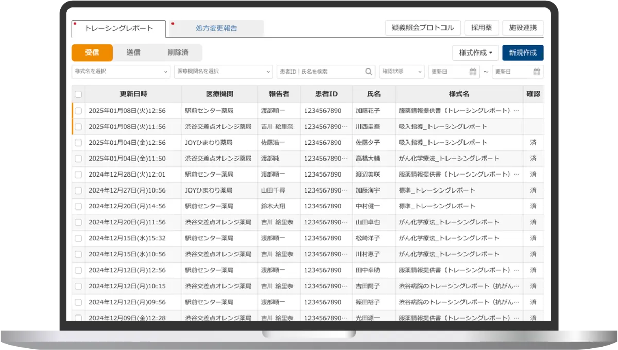The height and width of the screenshot is (350, 618).
Task: Click patient name 佐藤夕子
Action: point(368,143)
